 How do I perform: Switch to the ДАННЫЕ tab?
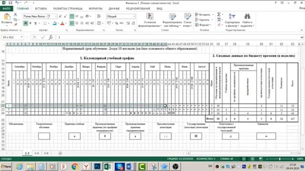114,9
